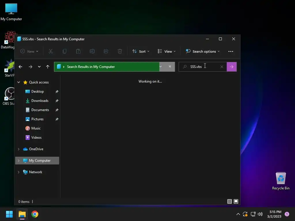
Task: Select the My Computer desktop icon
Action: [11, 12]
